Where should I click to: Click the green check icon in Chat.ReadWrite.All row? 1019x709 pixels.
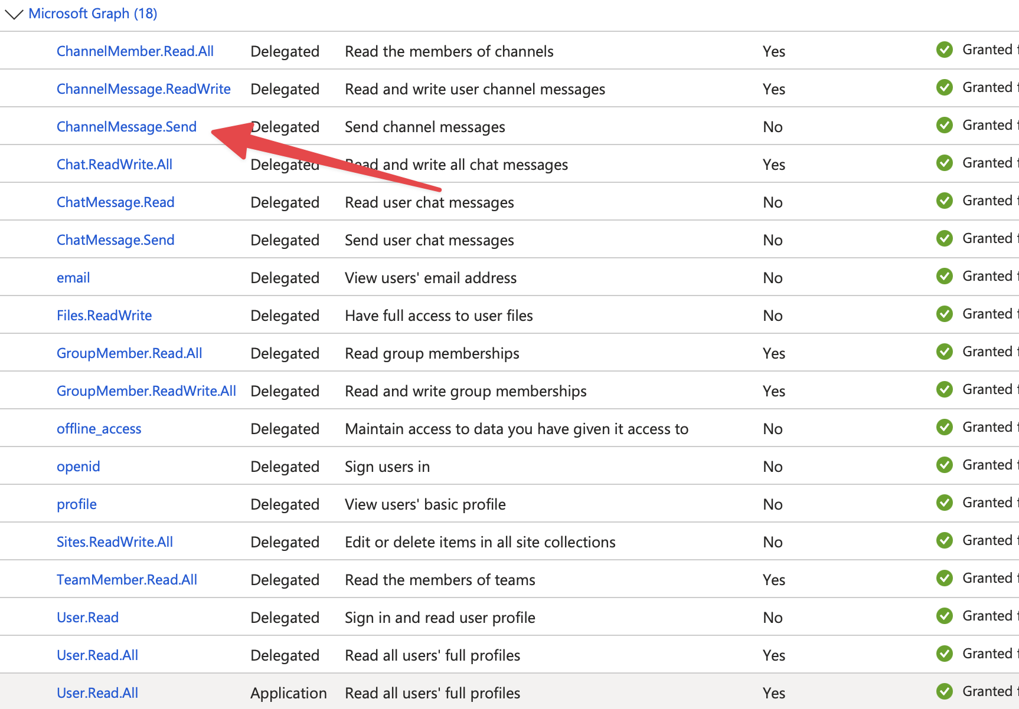pyautogui.click(x=945, y=163)
